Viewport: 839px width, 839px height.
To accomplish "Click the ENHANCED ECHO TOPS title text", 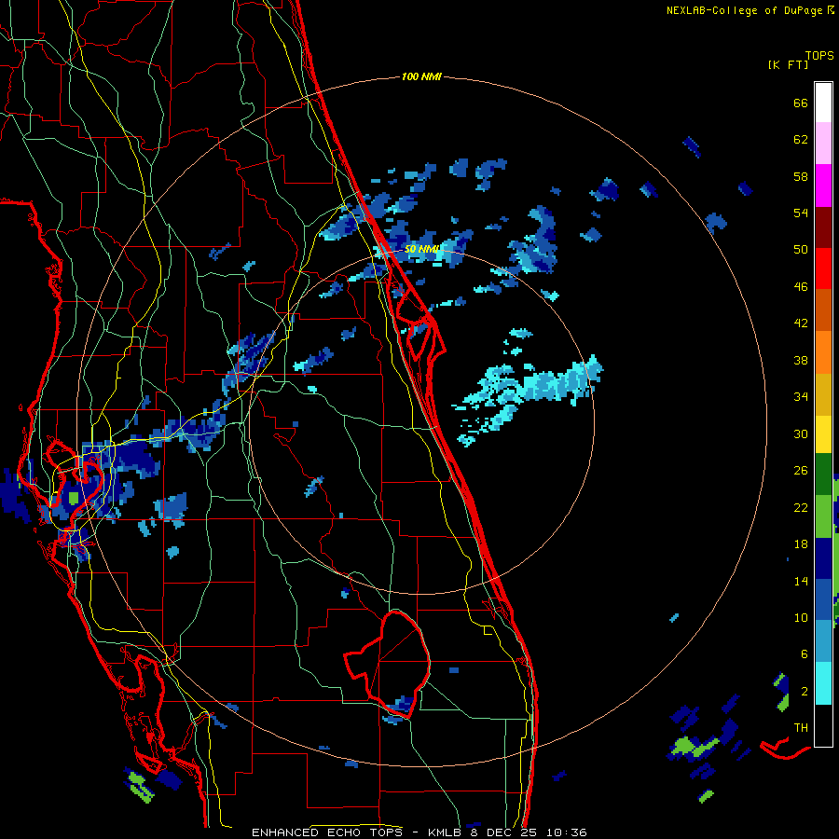I will pos(327,832).
